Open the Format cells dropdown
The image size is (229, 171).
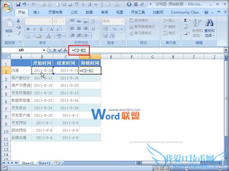[x=171, y=33]
